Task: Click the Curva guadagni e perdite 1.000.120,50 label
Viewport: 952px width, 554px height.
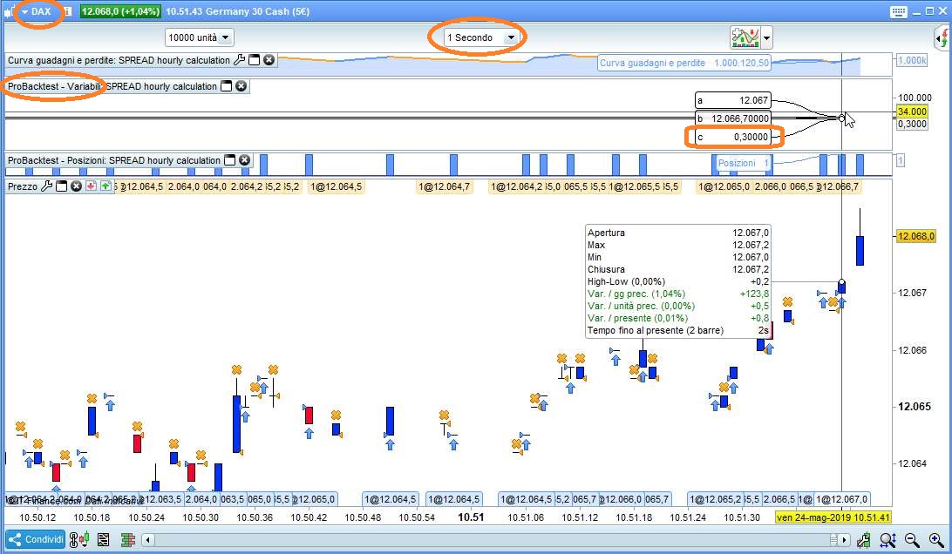Action: [x=684, y=63]
